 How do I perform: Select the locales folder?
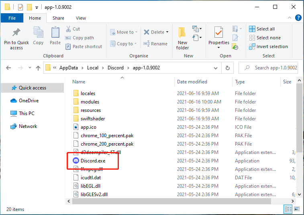tap(88, 93)
